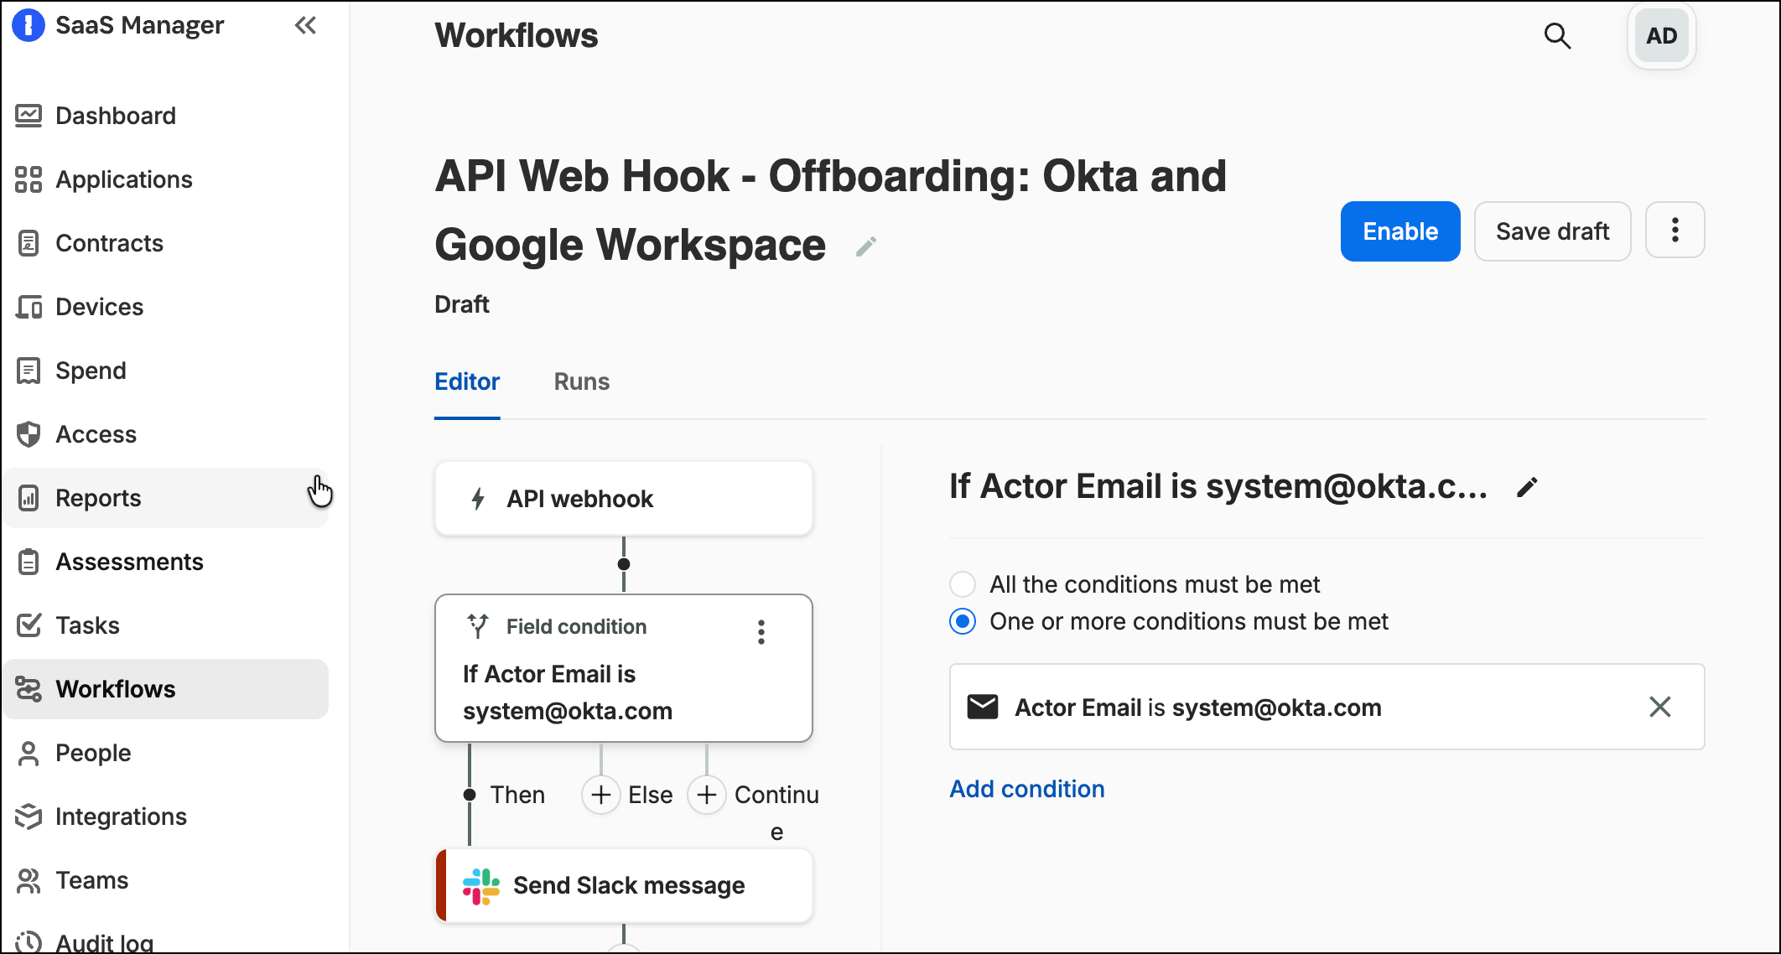Select the Field condition node

point(624,668)
